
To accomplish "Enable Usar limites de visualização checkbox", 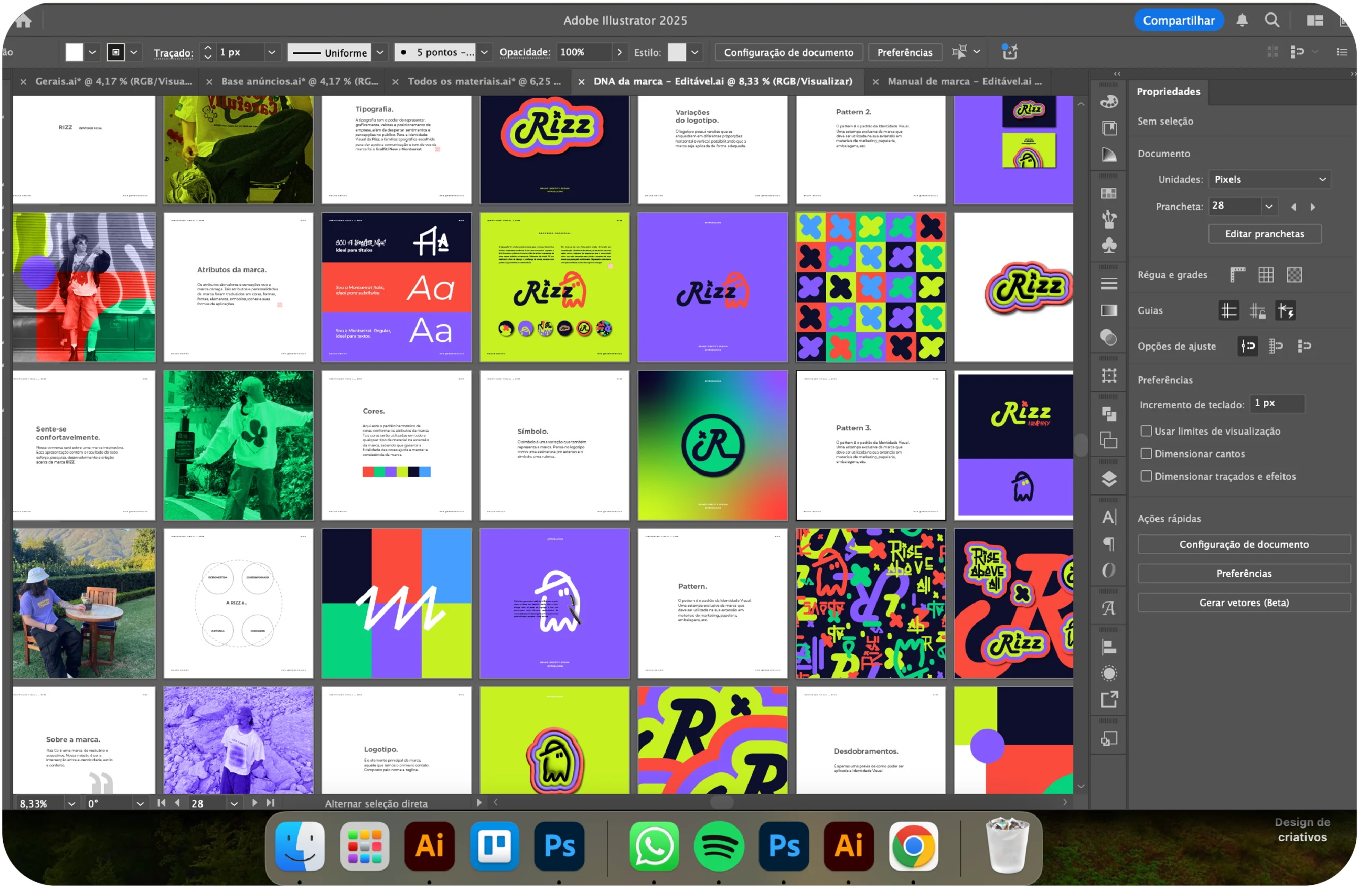I will (1146, 431).
